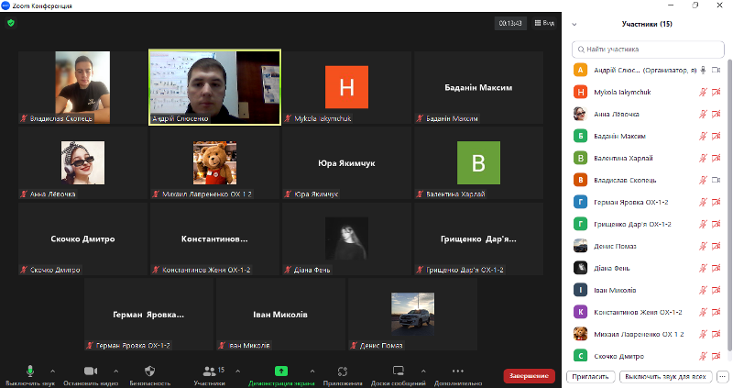Select Діана Фень video tile
Image resolution: width=733 pixels, height=388 pixels.
[347, 238]
